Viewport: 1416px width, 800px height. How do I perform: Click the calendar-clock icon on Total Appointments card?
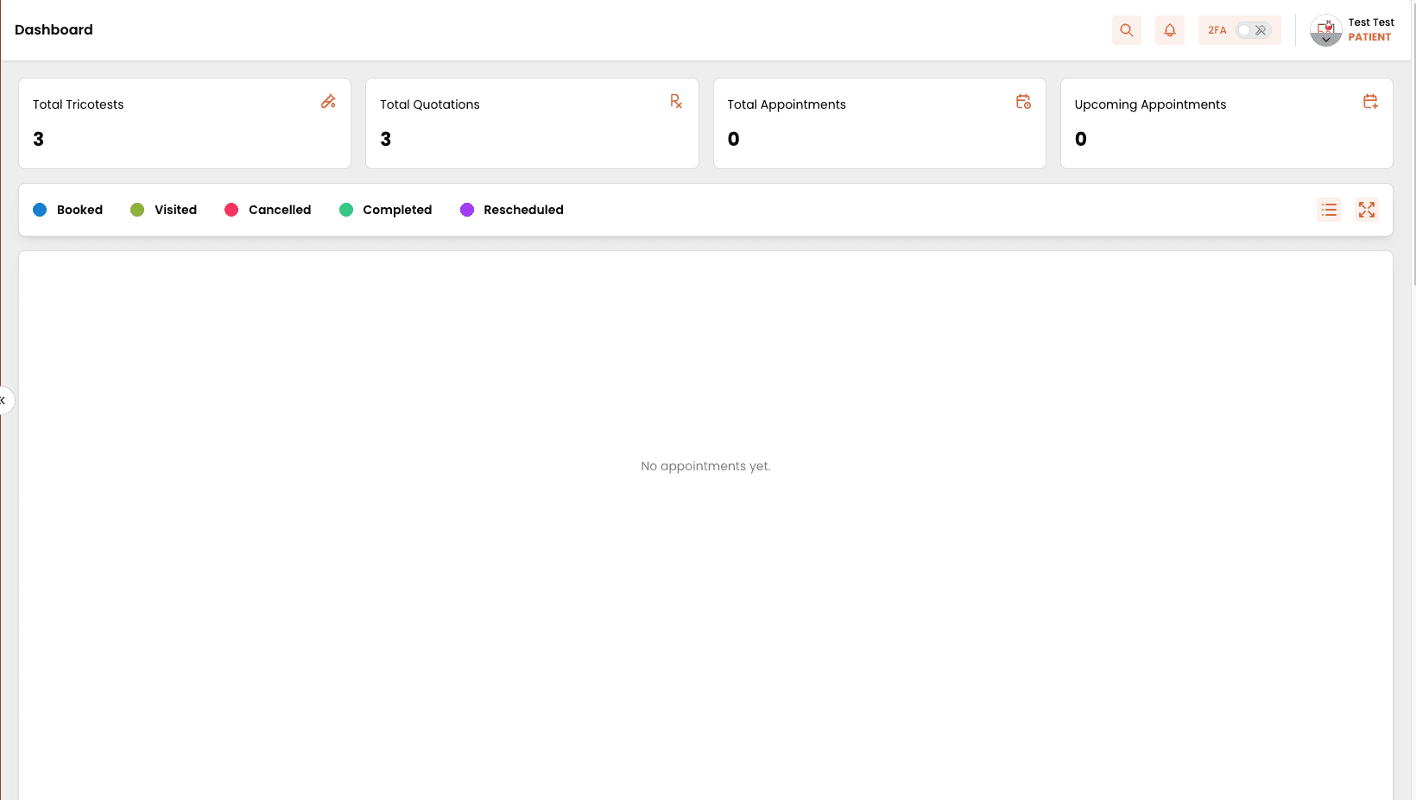coord(1024,101)
